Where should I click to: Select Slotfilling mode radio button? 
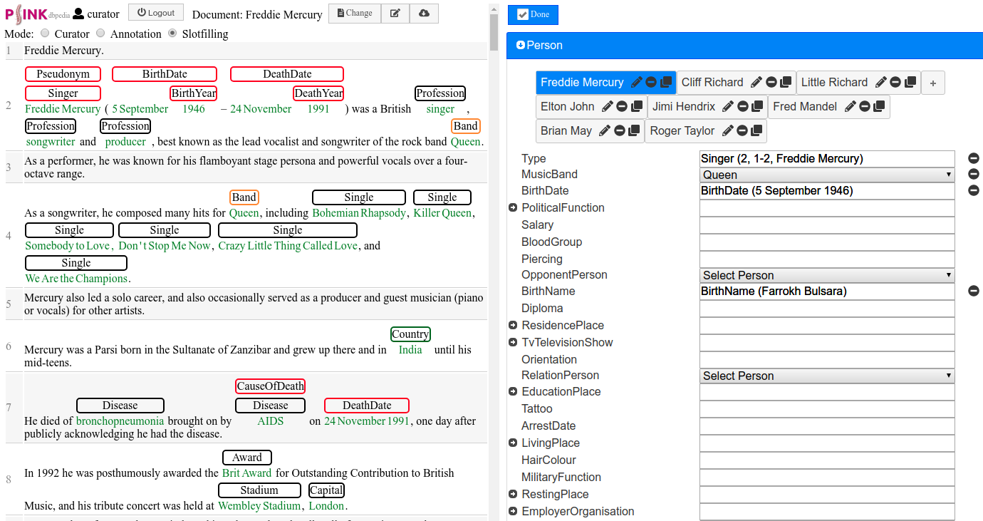[x=172, y=33]
